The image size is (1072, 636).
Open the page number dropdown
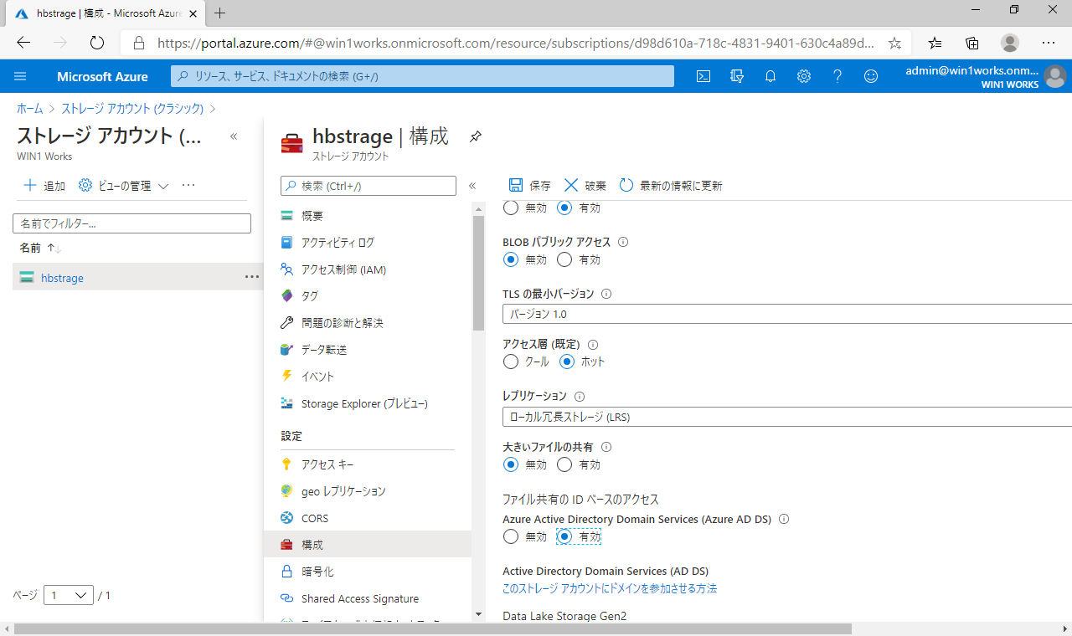pos(69,595)
